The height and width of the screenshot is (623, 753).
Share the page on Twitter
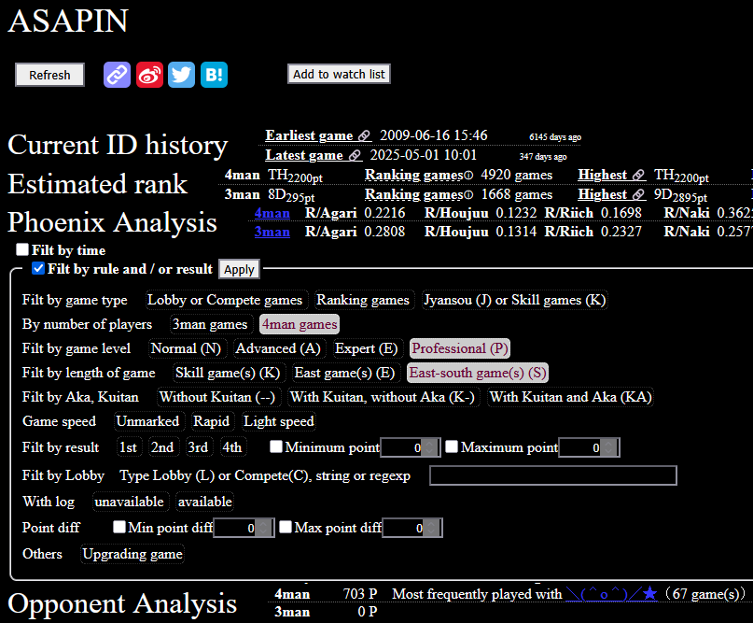pyautogui.click(x=182, y=75)
